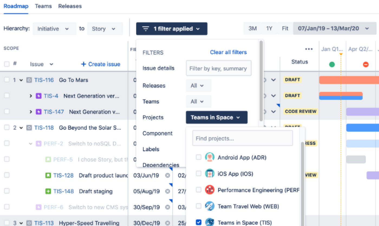Screen dimensions: 379x226
Task: Click the initiative icon beside TIS-116
Action: tap(30, 80)
